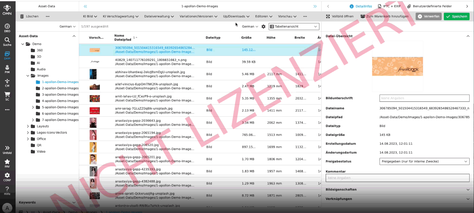This screenshot has height=213, width=474.
Task: Open the Editoren menu
Action: click(264, 16)
